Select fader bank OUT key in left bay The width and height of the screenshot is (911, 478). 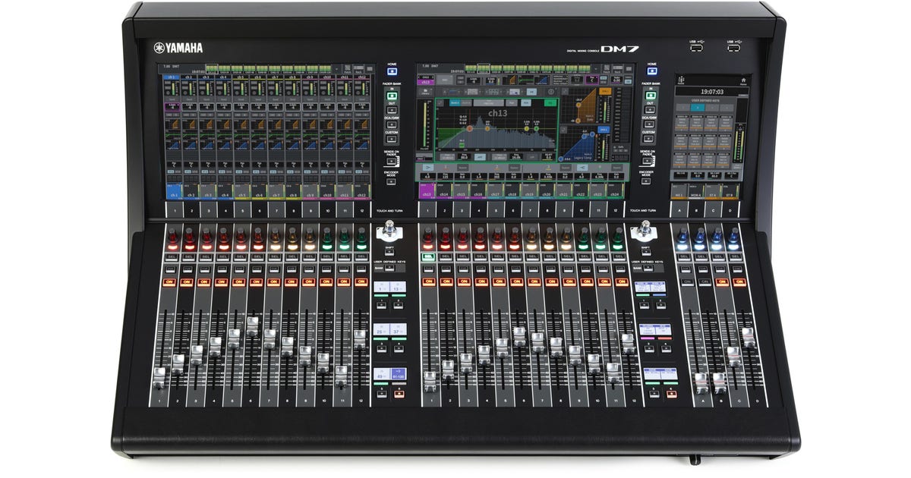pyautogui.click(x=392, y=109)
